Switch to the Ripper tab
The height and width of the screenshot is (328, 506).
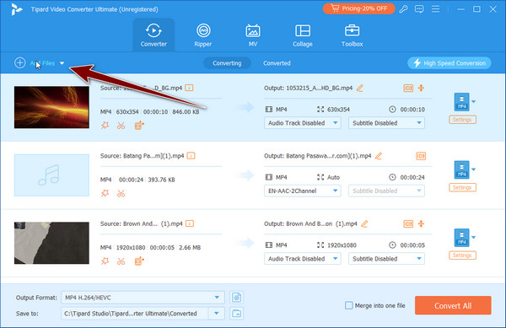coord(203,35)
